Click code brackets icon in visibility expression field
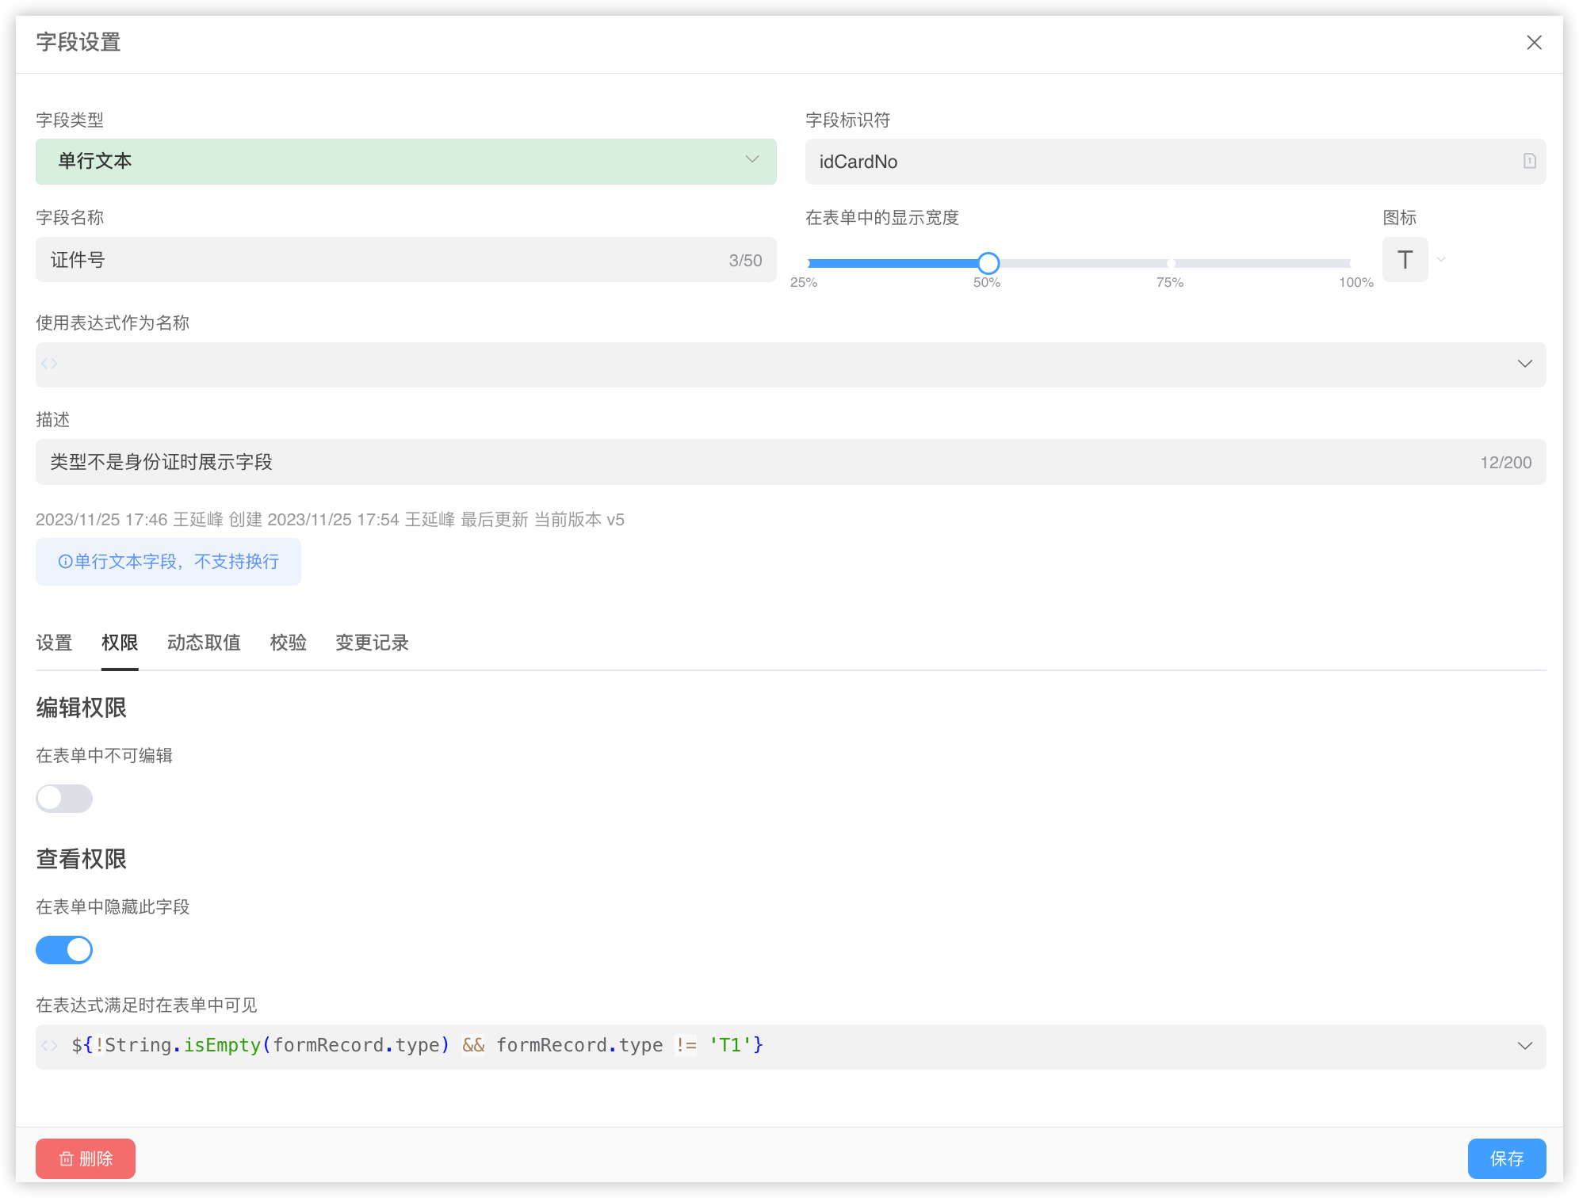 click(x=50, y=1046)
